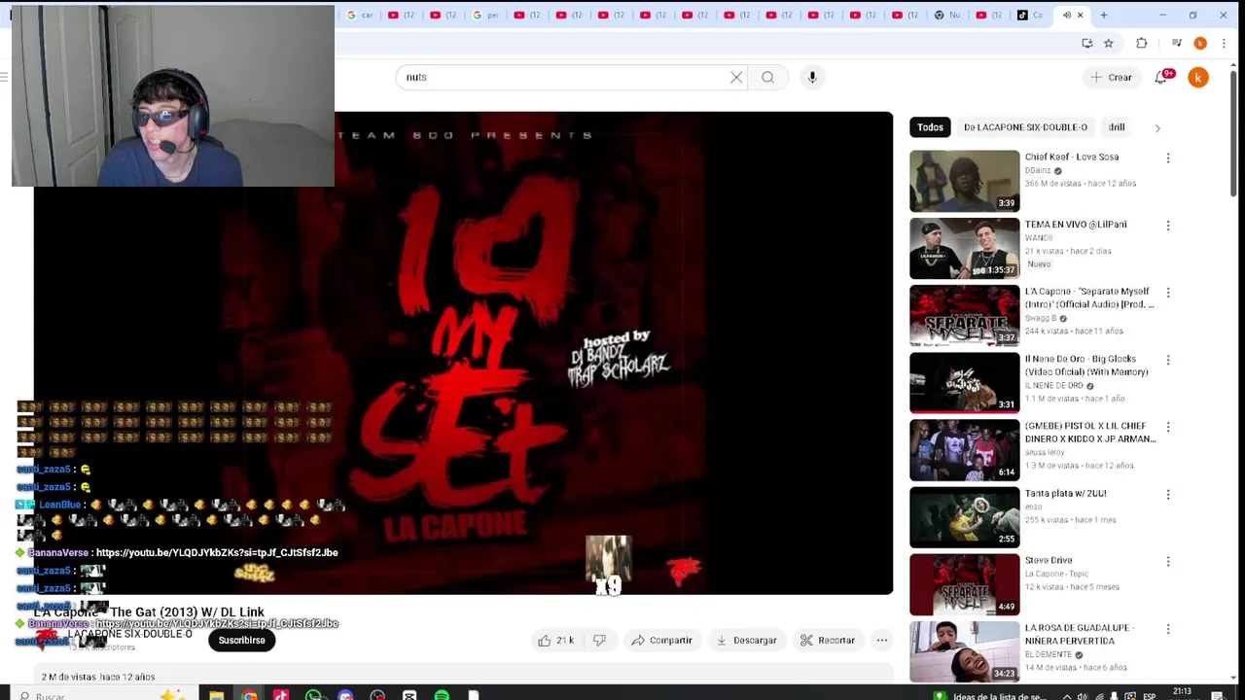This screenshot has width=1245, height=700.
Task: Open the Steve Drive video thumbnail
Action: (965, 584)
